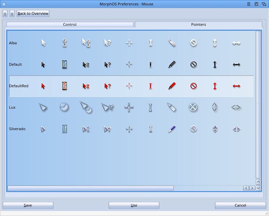Go to next preferences page
This screenshot has height=216, width=269.
click(12, 13)
